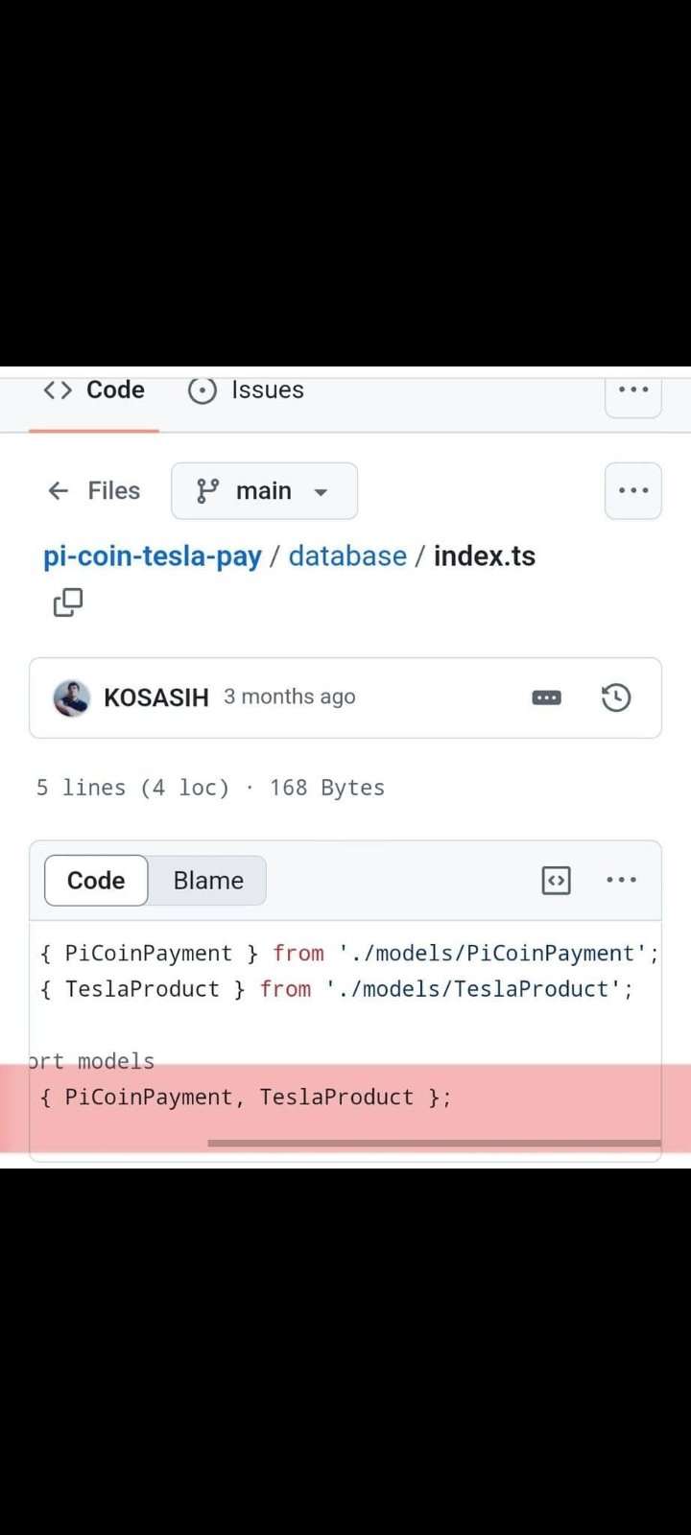
Task: Open the KOSASIH author profile
Action: [155, 698]
